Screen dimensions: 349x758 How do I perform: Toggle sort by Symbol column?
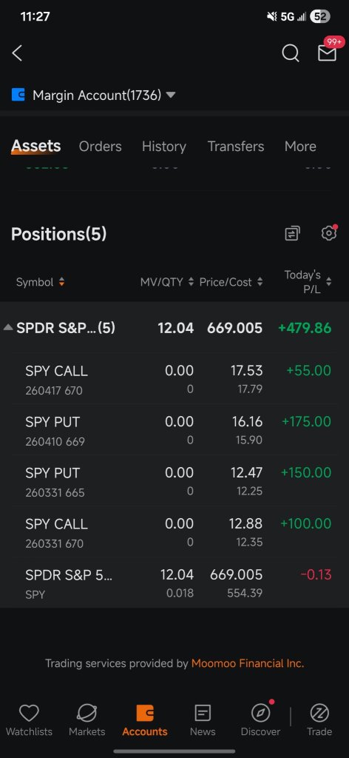tap(41, 282)
